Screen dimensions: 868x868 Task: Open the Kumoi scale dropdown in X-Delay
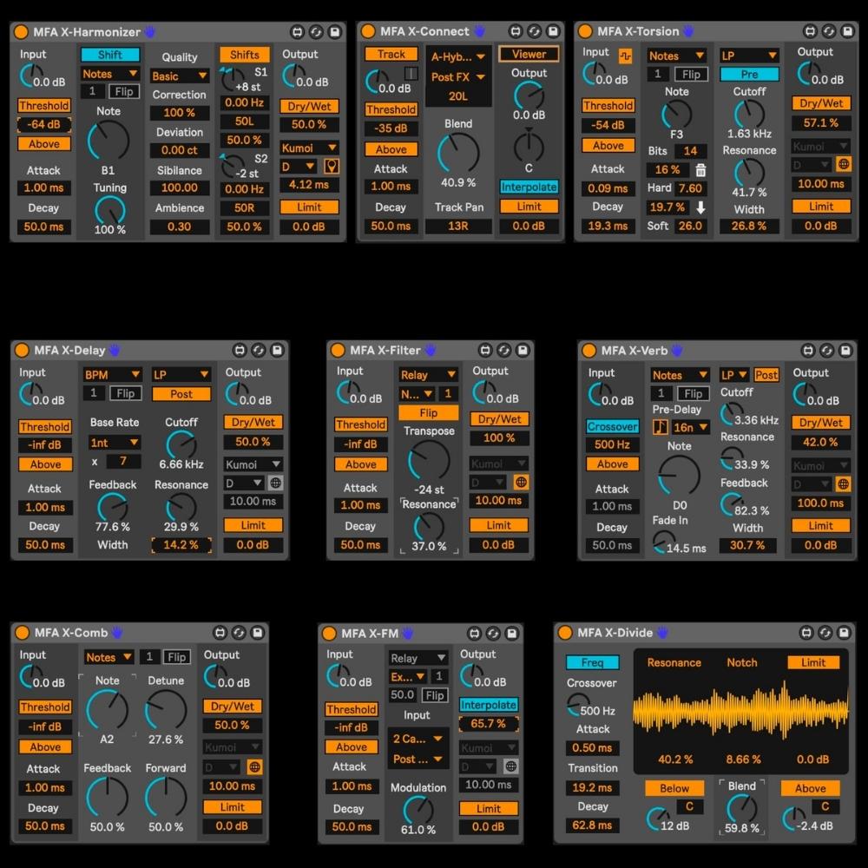(x=252, y=464)
